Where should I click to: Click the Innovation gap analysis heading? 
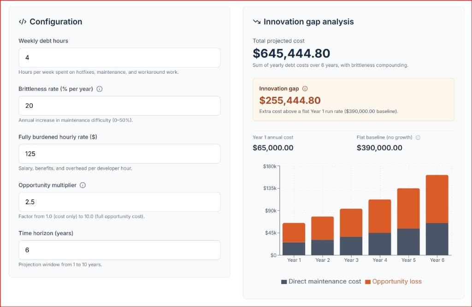[308, 22]
